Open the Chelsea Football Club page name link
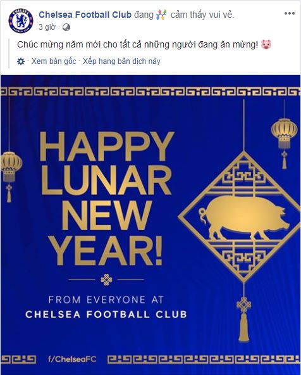Image resolution: width=301 pixels, height=375 pixels. click(x=85, y=15)
